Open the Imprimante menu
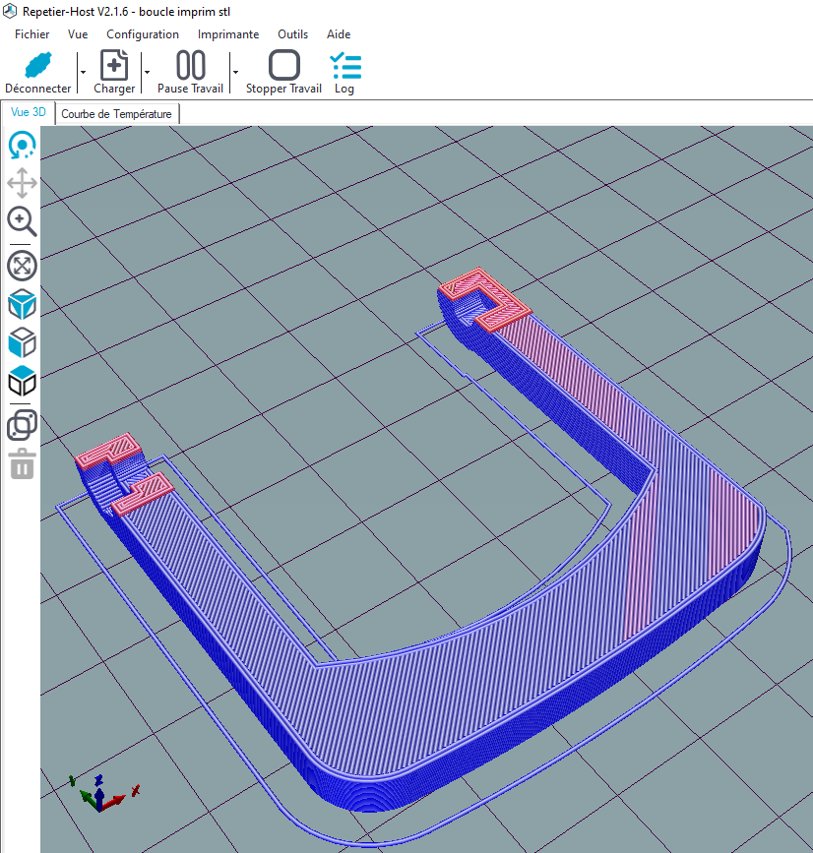Image resolution: width=813 pixels, height=853 pixels. pyautogui.click(x=228, y=34)
